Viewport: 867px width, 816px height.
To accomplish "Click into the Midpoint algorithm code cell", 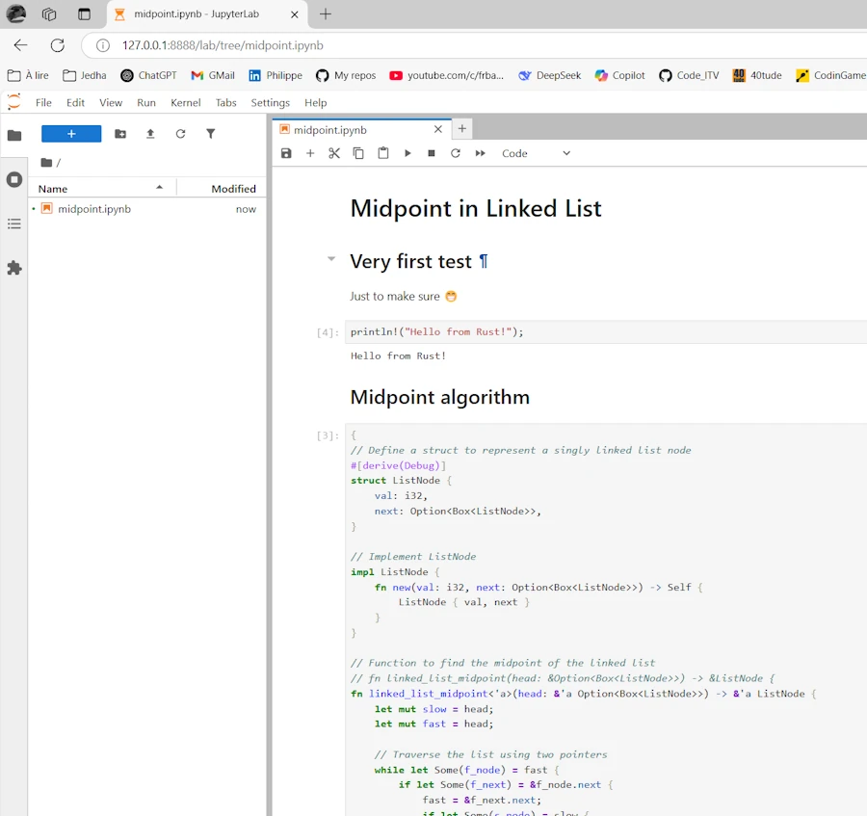I will [606, 619].
